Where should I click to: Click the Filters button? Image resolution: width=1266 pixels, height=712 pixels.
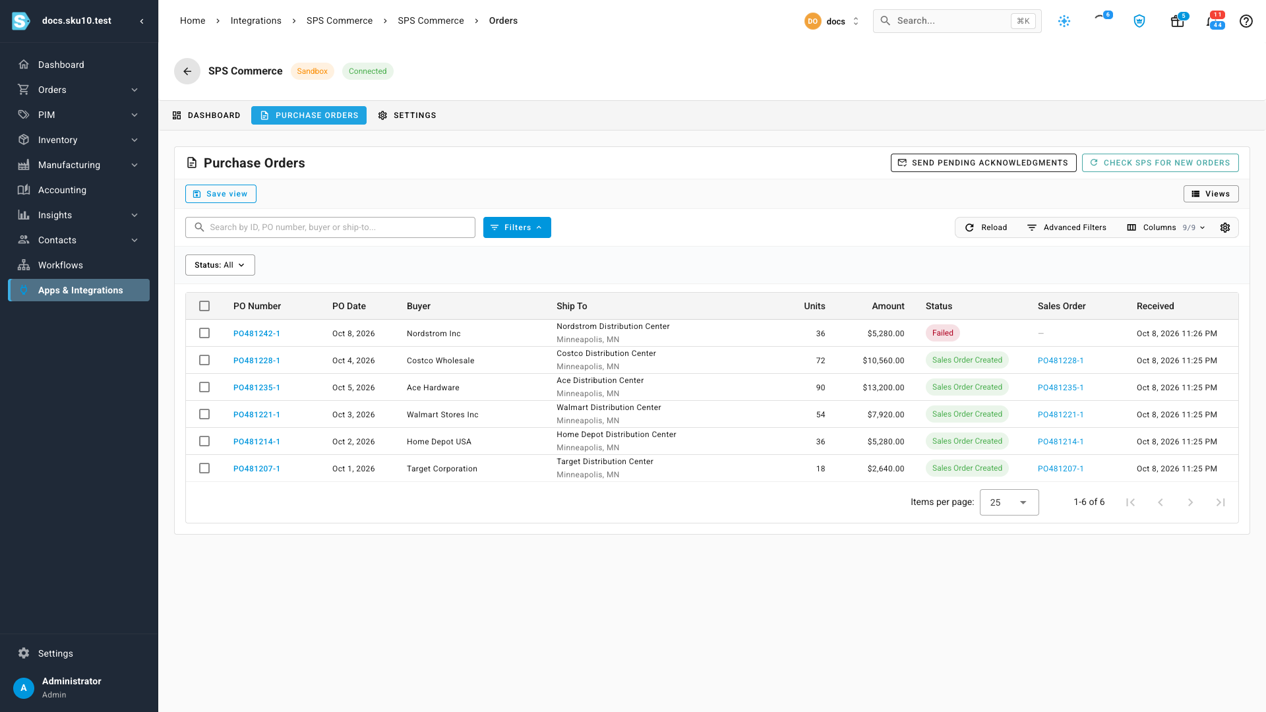pos(517,227)
